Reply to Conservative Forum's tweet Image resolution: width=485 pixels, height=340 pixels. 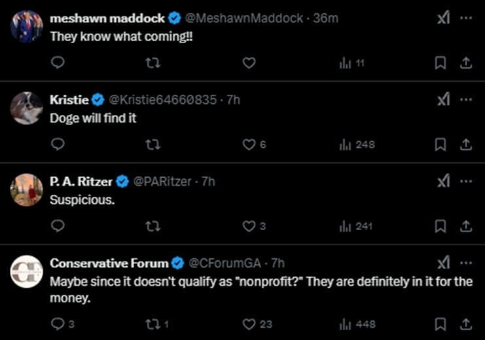click(x=58, y=324)
